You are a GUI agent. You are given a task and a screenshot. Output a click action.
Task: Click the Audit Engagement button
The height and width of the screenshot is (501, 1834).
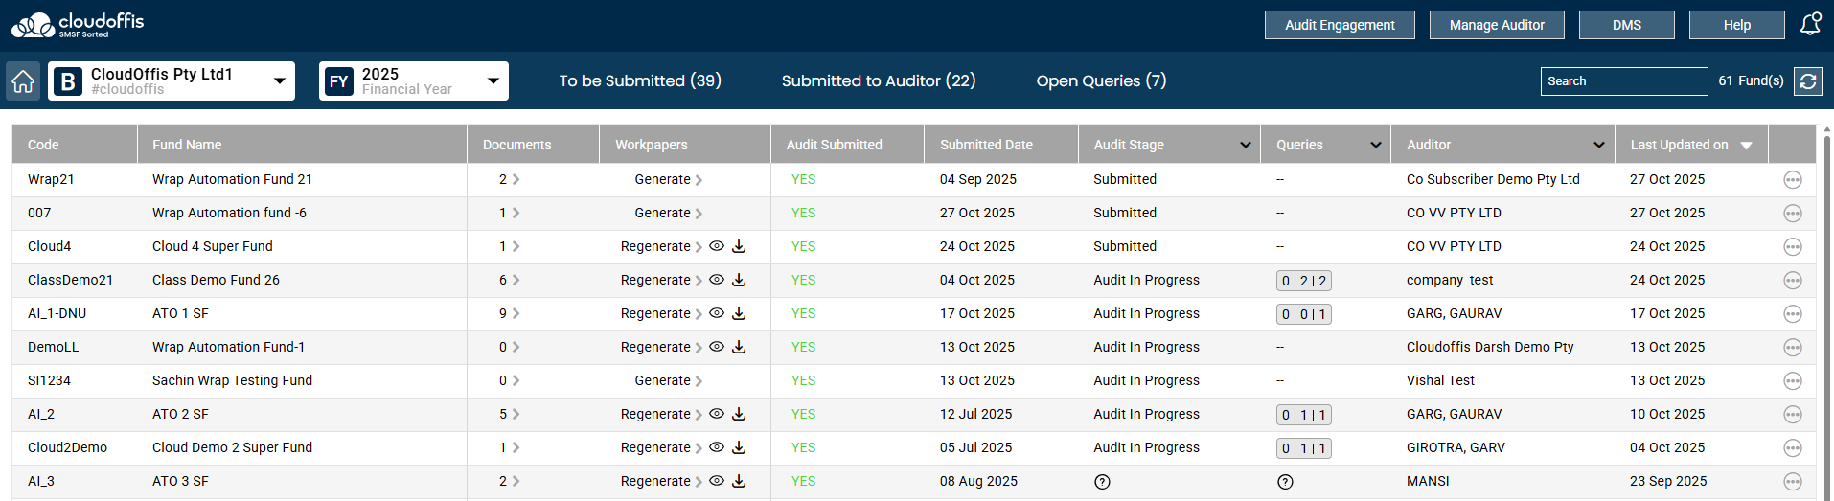[x=1339, y=25]
